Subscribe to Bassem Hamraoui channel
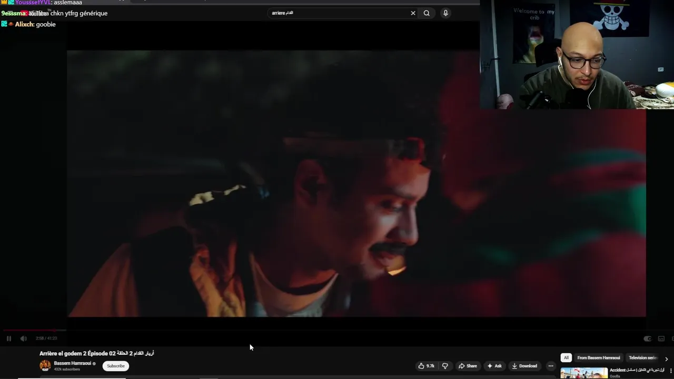674x379 pixels. (x=116, y=366)
